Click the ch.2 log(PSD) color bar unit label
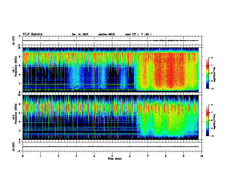This screenshot has height=175, width=227. [x=215, y=122]
